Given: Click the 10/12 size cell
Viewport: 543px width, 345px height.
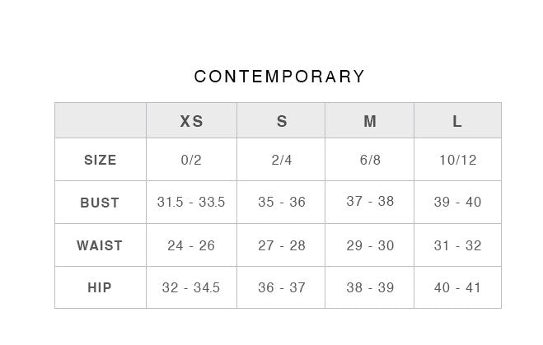Looking at the screenshot, I should pos(457,160).
